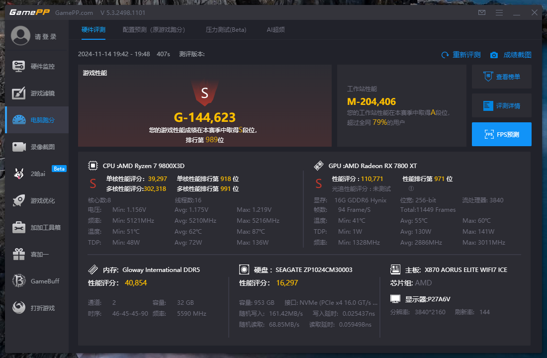The width and height of the screenshot is (547, 358).
Task: Open 加加工具箱 toolbox item
Action: (37, 228)
